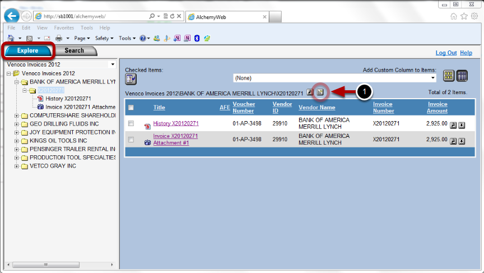484x273 pixels.
Task: Open the View menu
Action: click(x=42, y=28)
